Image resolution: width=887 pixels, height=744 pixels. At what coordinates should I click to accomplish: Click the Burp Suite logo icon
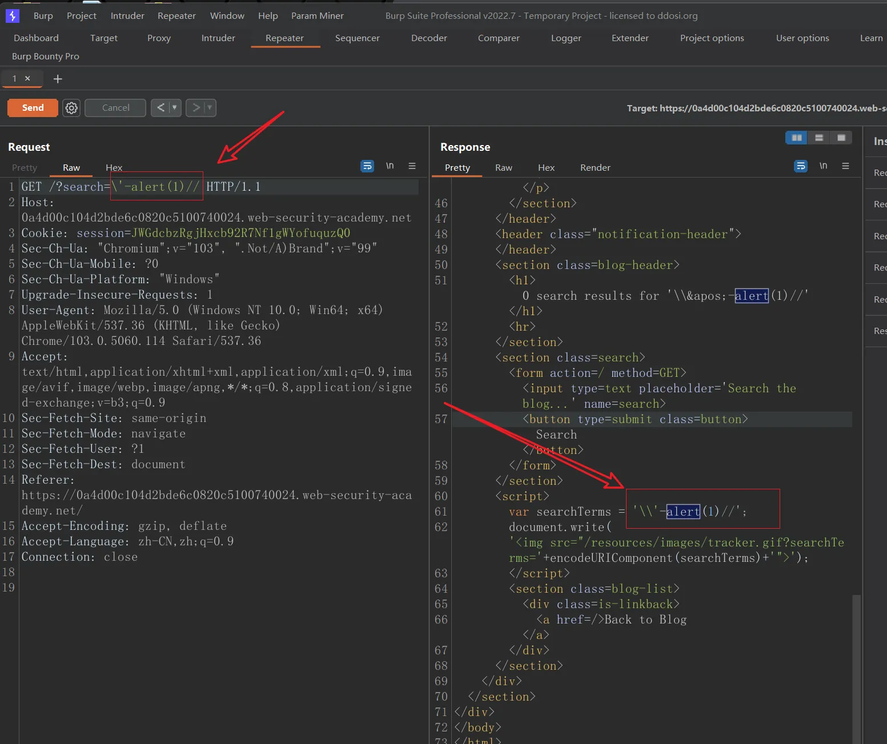(x=12, y=16)
